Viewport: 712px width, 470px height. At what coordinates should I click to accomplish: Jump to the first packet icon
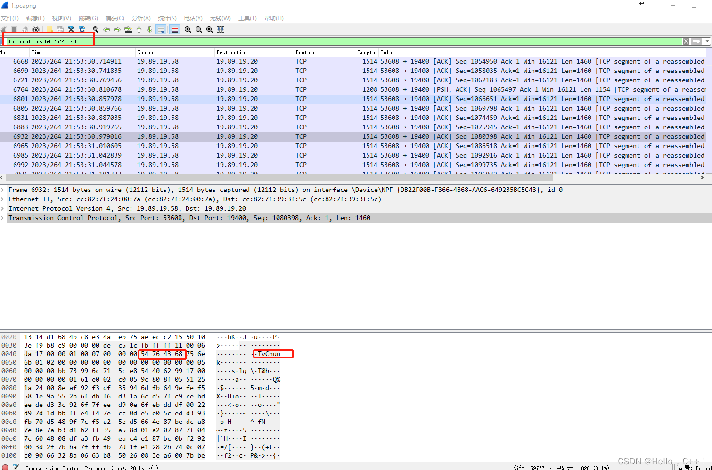coord(139,30)
